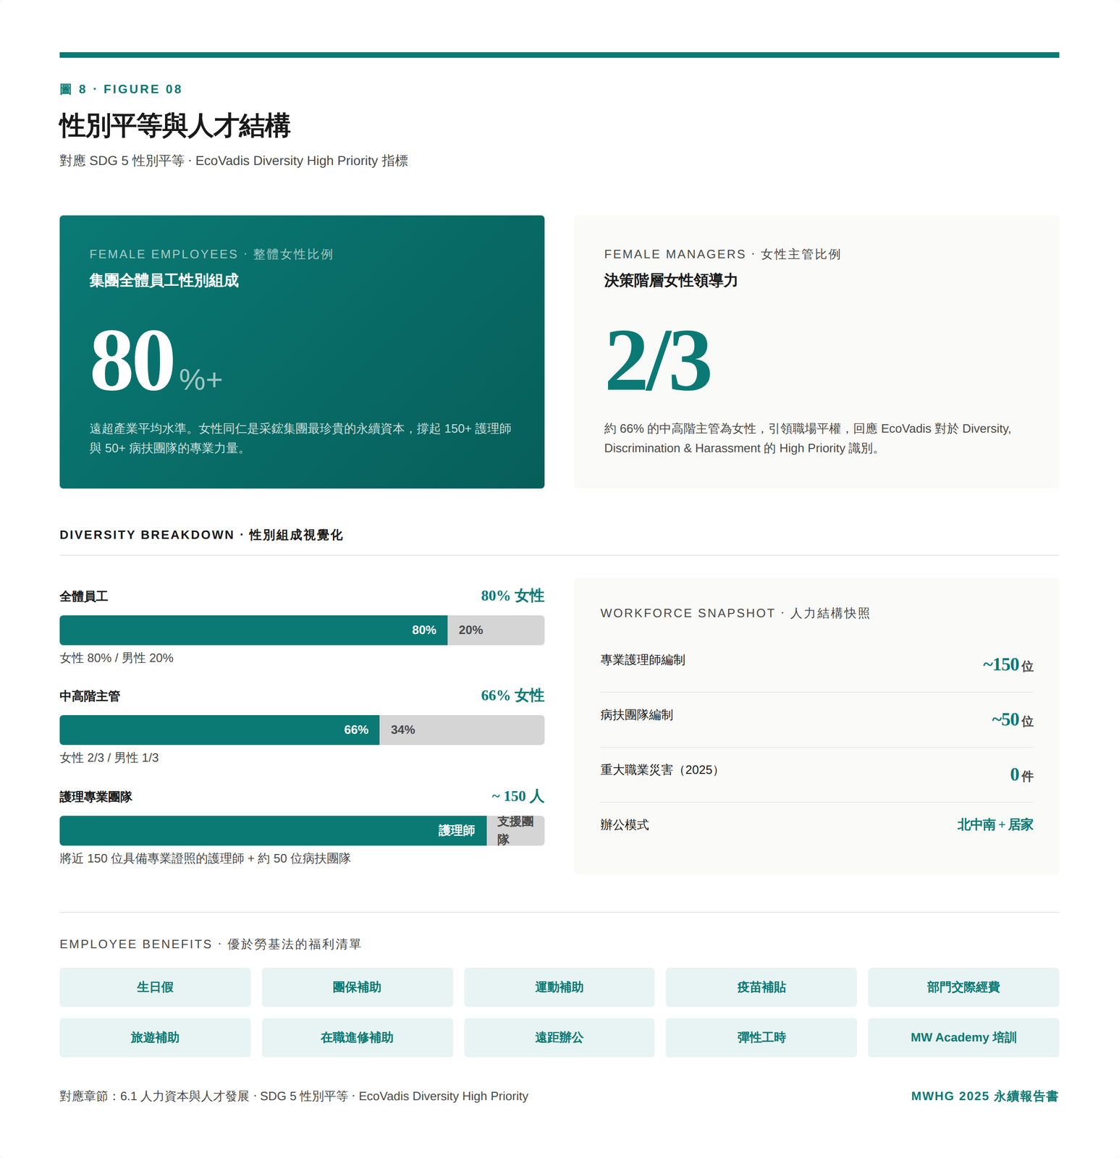Click the footer text 對應章節：6.1 人力資本與人才發展

(x=294, y=1096)
